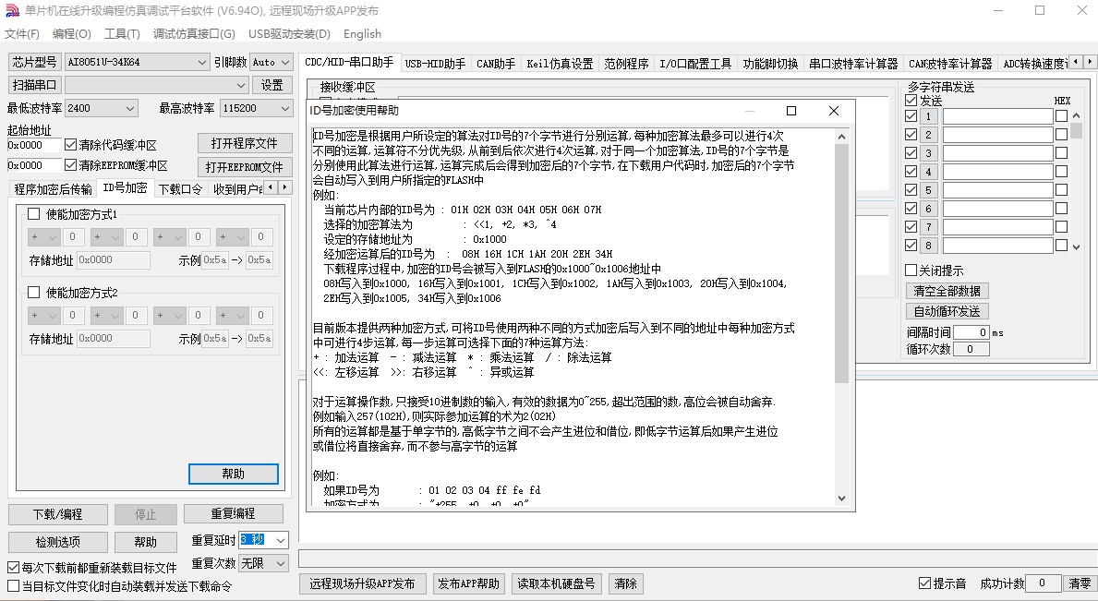Click 重复编程 button
The image size is (1098, 601).
[234, 513]
